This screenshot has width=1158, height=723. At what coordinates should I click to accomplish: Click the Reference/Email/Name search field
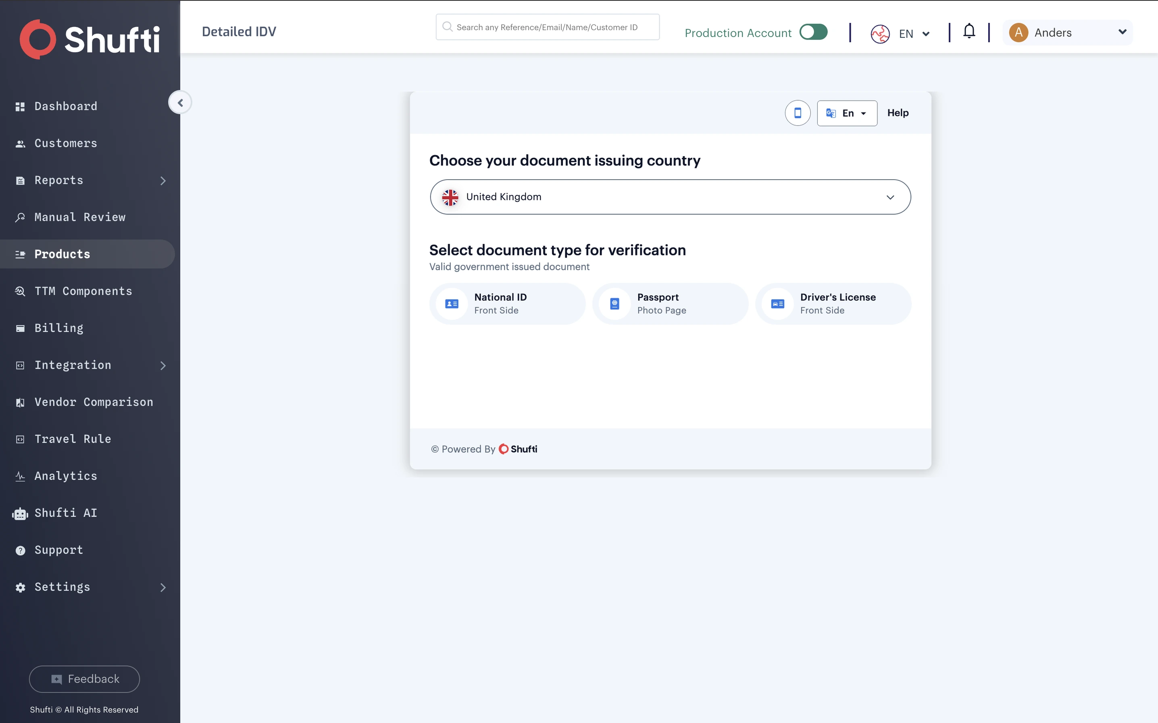click(548, 27)
